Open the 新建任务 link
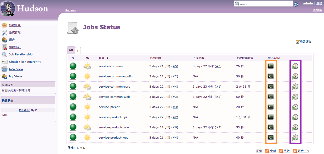This screenshot has height=154, width=324. tap(15, 25)
